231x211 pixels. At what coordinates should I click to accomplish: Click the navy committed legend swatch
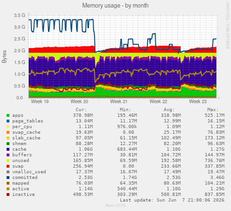[8, 178]
